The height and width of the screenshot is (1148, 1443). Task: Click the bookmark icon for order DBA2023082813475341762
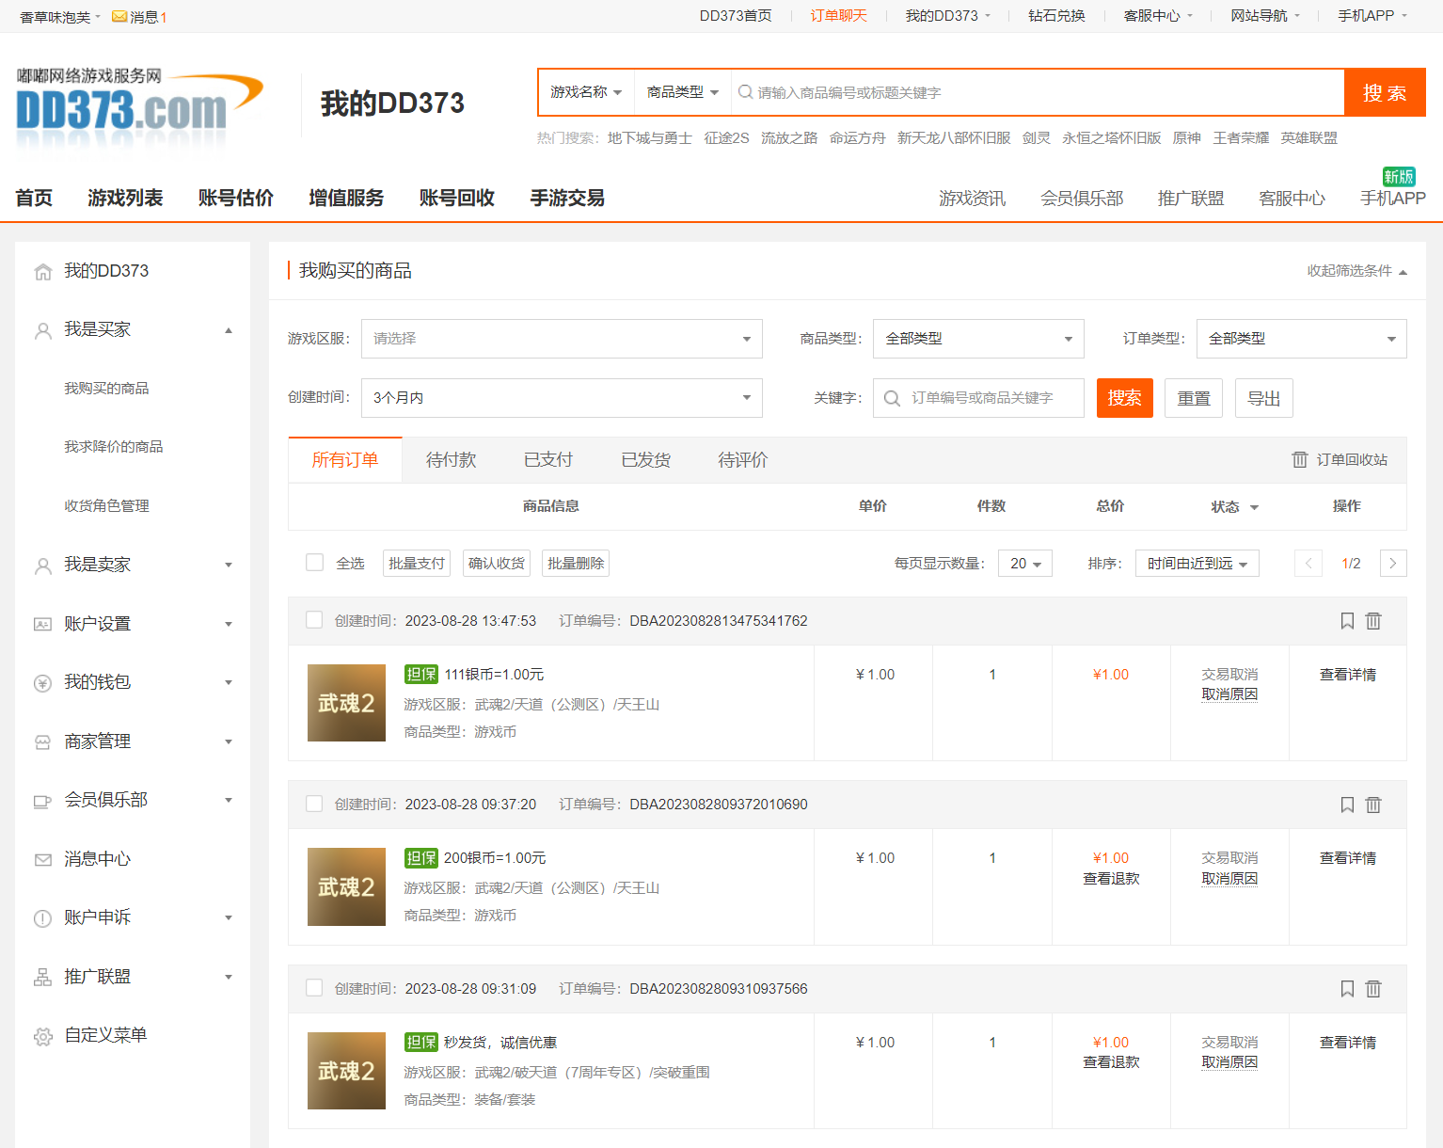coord(1347,621)
